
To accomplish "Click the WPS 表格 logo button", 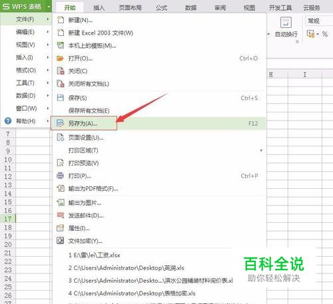I will pyautogui.click(x=22, y=6).
